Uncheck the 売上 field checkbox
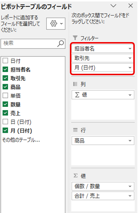This screenshot has width=138, height=213. (x=5, y=113)
